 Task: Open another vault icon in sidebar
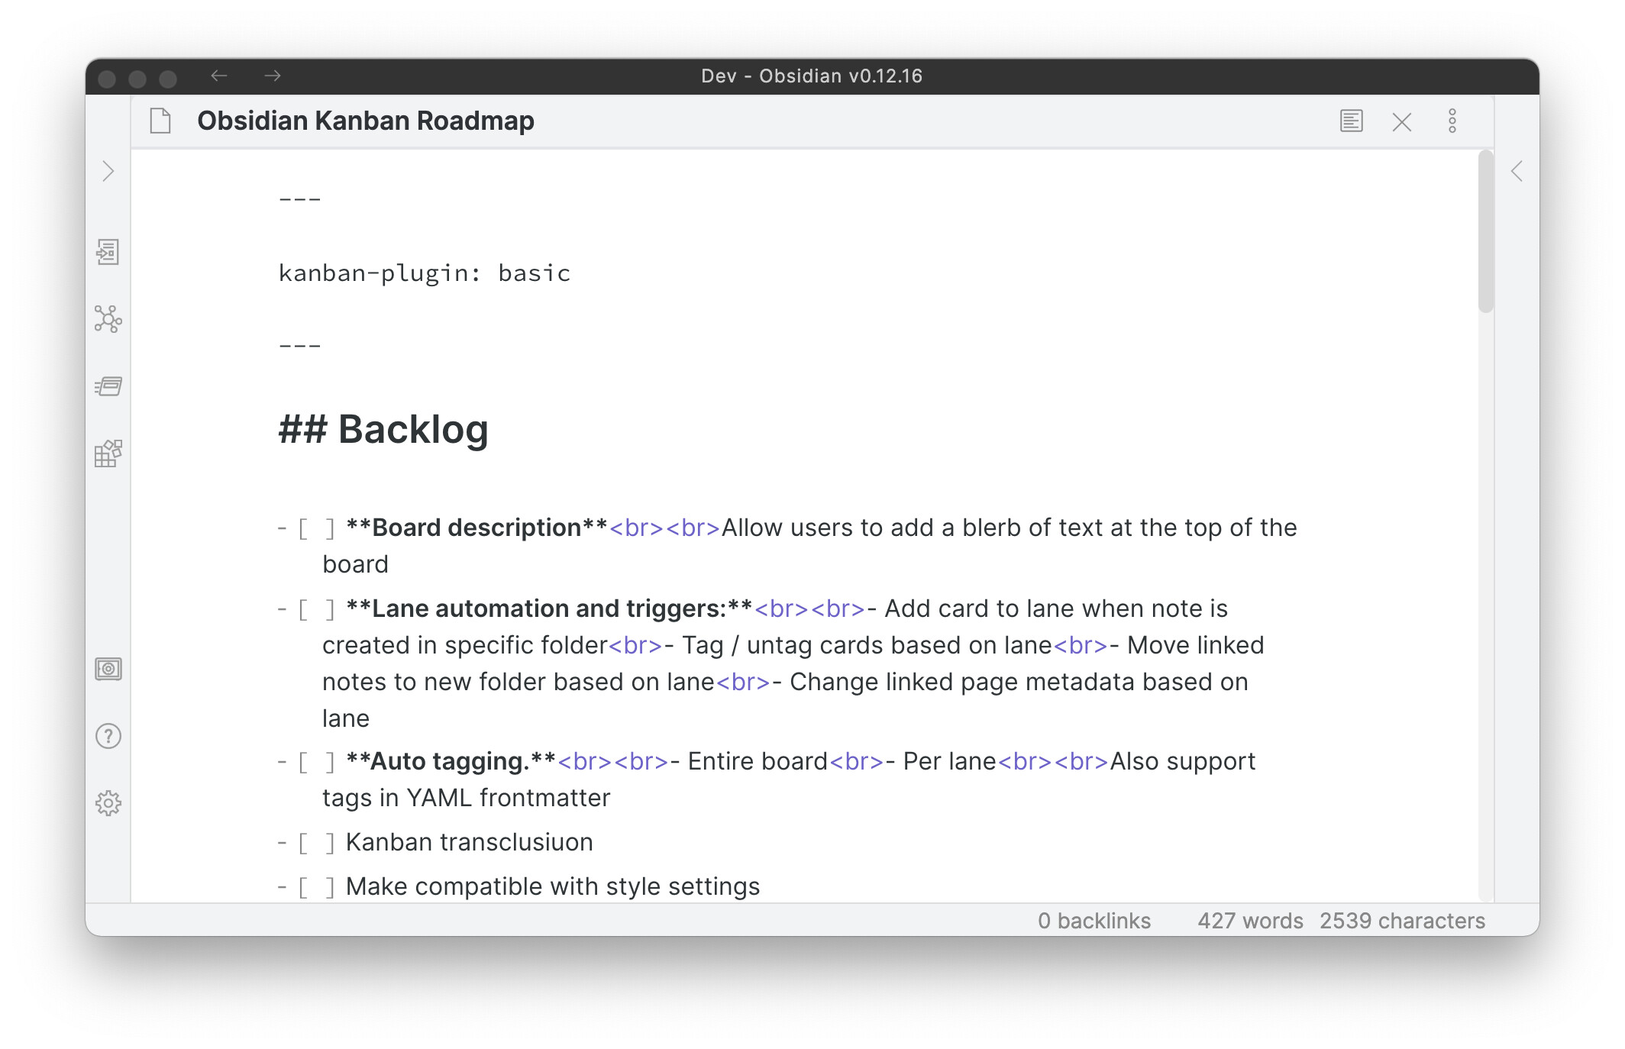pyautogui.click(x=108, y=670)
